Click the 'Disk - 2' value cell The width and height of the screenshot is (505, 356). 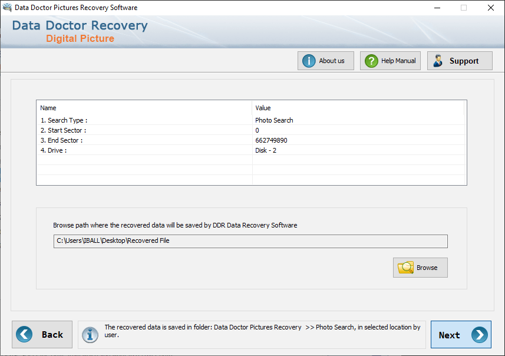click(358, 150)
